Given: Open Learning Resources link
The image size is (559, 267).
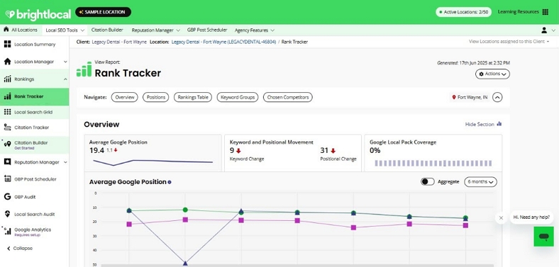Looking at the screenshot, I should (x=518, y=12).
